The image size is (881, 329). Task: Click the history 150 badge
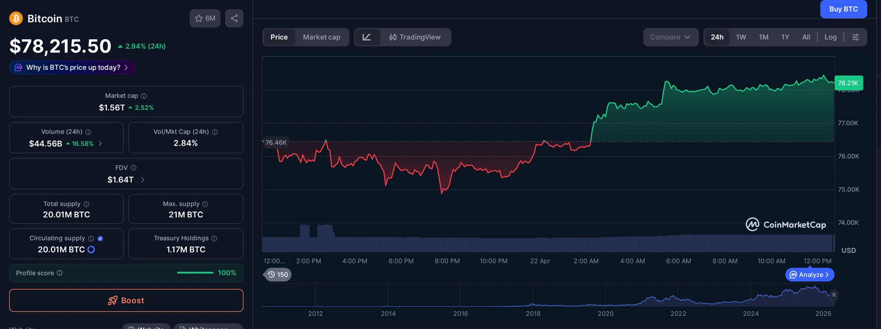278,274
